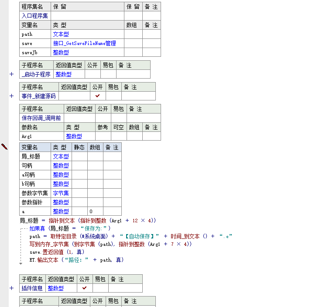Screen dimensions: 309x307
Task: Collapse the 如果真 block arrow
Action: [x=21, y=264]
